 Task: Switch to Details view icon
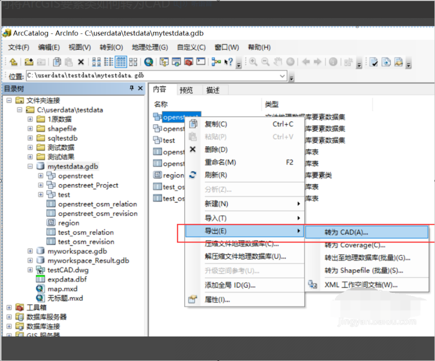pyautogui.click(x=121, y=62)
